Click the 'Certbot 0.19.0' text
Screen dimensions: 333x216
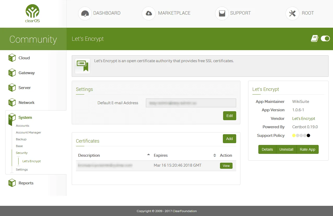[305, 127]
